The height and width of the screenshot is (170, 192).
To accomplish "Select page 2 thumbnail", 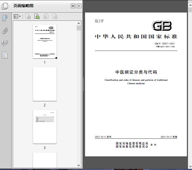I will click(x=45, y=84).
